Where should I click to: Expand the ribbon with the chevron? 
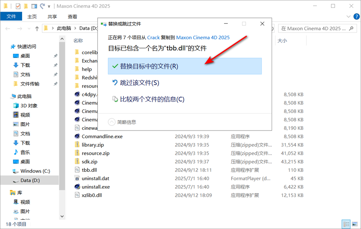click(x=348, y=17)
